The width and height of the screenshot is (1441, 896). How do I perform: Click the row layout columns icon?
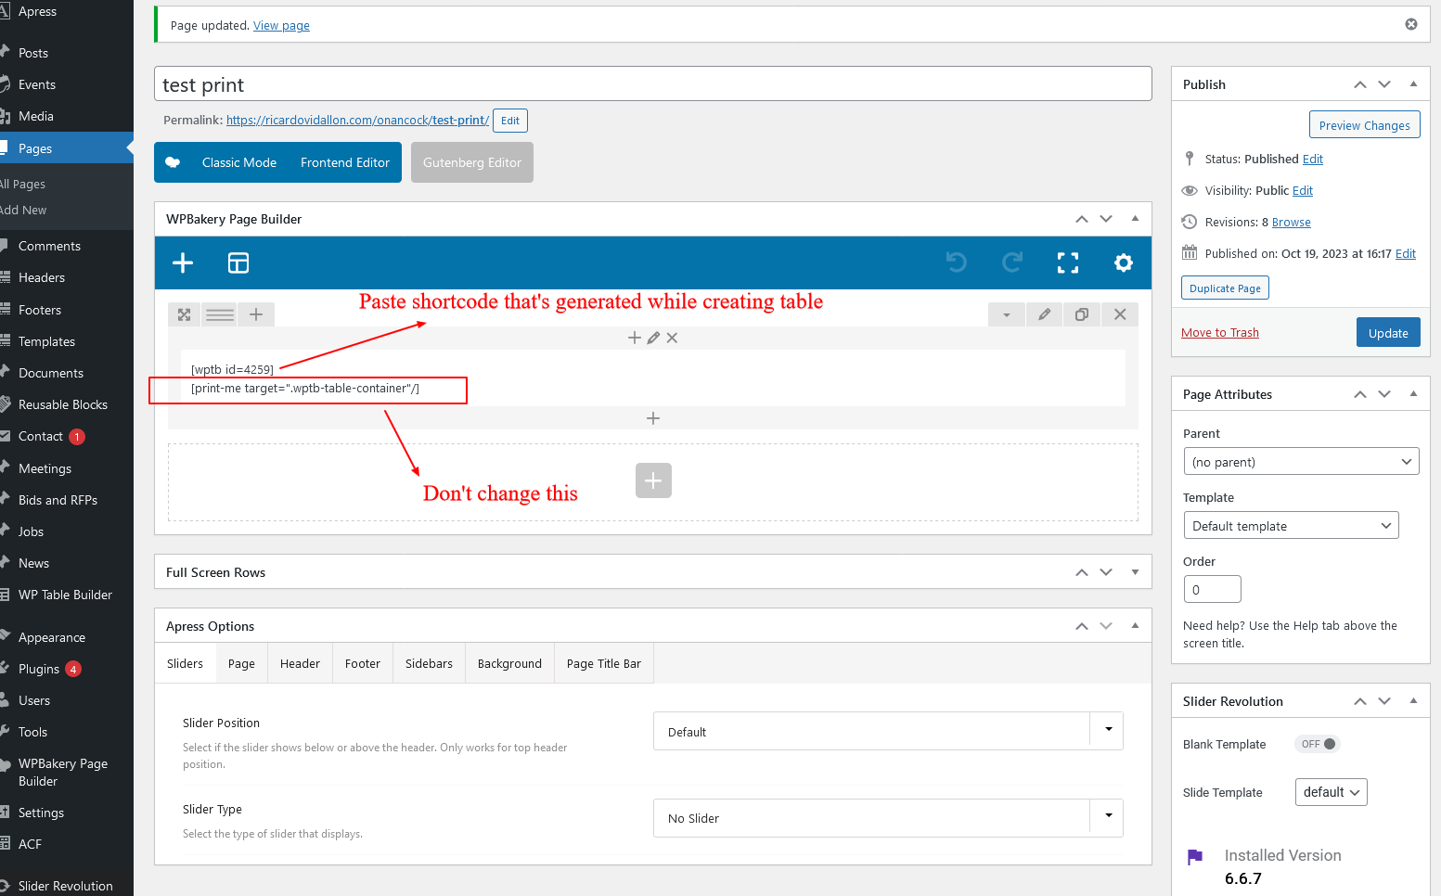coord(220,314)
